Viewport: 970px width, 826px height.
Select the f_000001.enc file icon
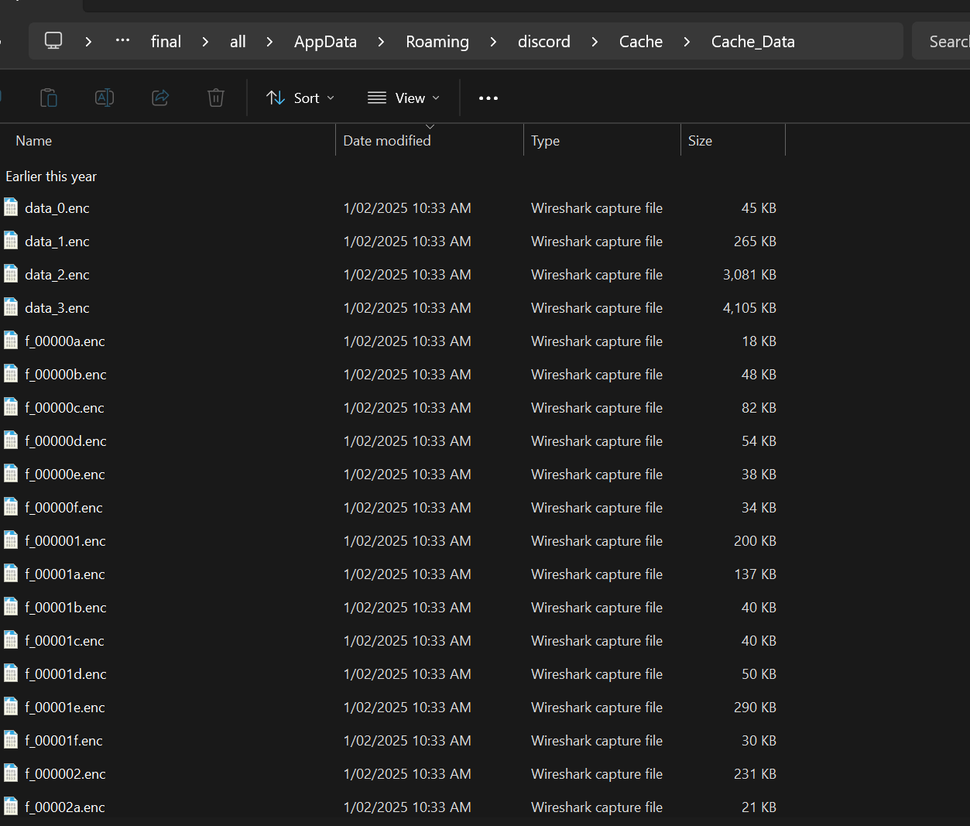(x=11, y=540)
